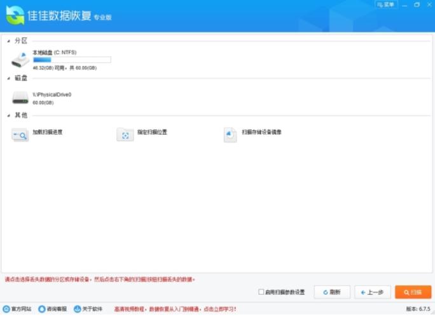The height and width of the screenshot is (317, 435).
Task: Click the 扫描存储设备镜像 file icon
Action: pyautogui.click(x=230, y=135)
